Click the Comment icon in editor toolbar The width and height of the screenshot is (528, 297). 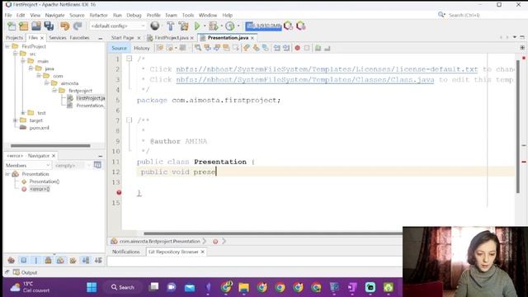click(x=318, y=48)
